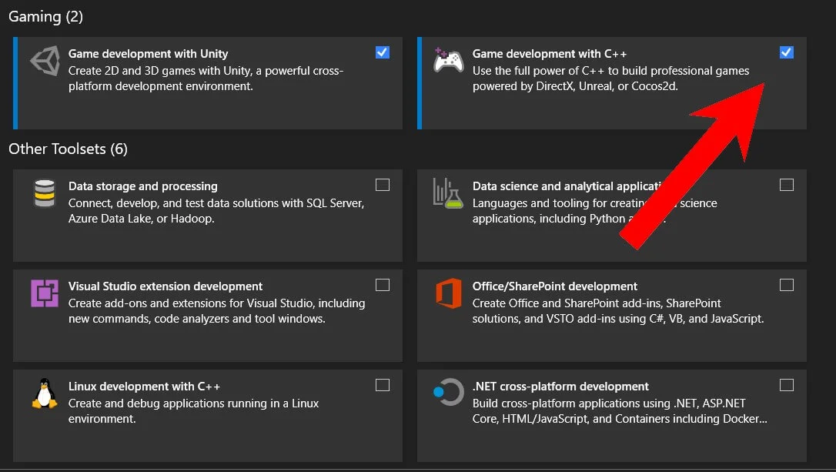This screenshot has height=472, width=836.
Task: Click the orange Office logo icon
Action: tap(448, 293)
